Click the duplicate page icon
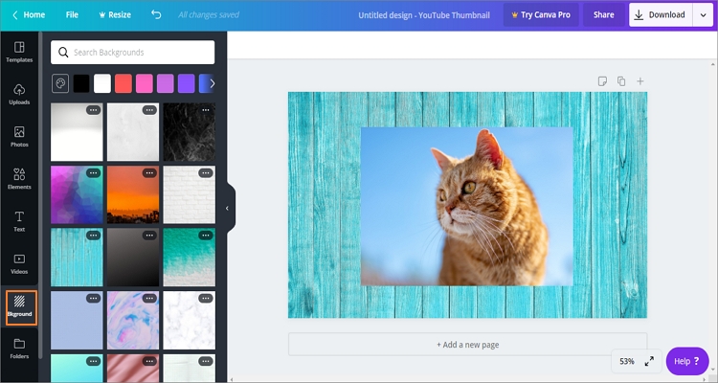This screenshot has width=718, height=383. (621, 81)
